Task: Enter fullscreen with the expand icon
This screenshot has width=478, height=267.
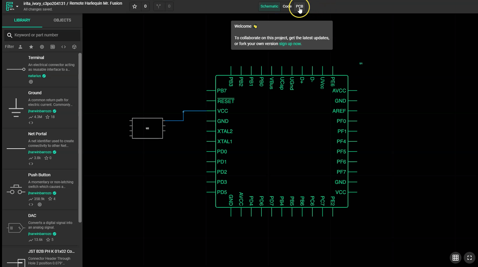Action: (469, 257)
